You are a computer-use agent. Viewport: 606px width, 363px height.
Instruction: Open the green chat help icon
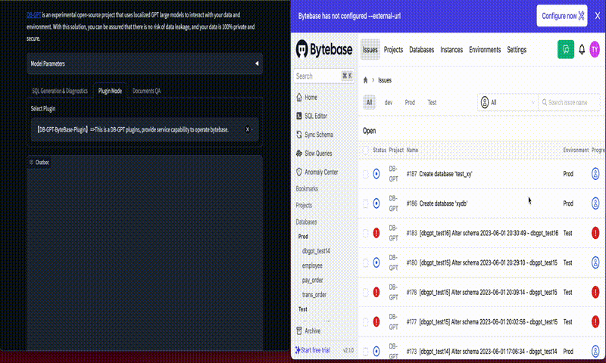565,50
